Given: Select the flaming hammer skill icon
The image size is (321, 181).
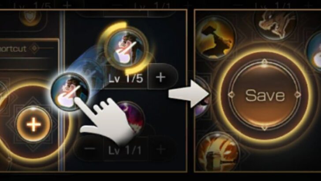Looking at the screenshot, I should pyautogui.click(x=218, y=153).
